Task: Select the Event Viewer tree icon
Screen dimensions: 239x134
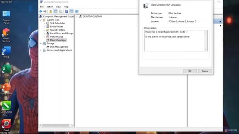Action: coord(48,26)
